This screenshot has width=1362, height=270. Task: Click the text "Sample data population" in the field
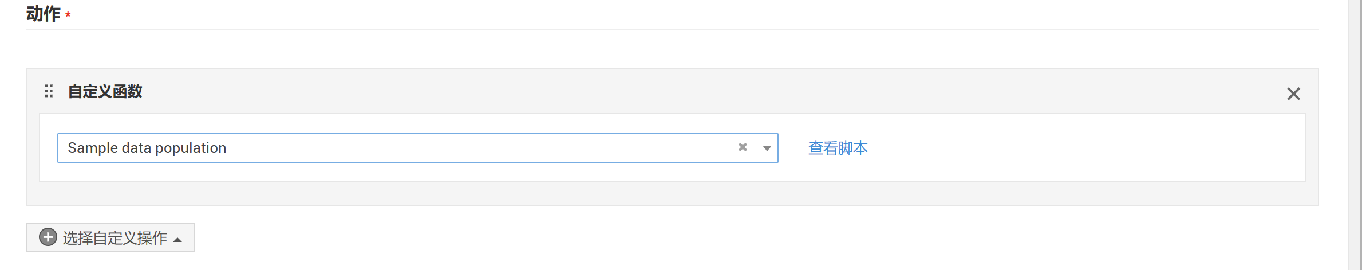pyautogui.click(x=147, y=148)
